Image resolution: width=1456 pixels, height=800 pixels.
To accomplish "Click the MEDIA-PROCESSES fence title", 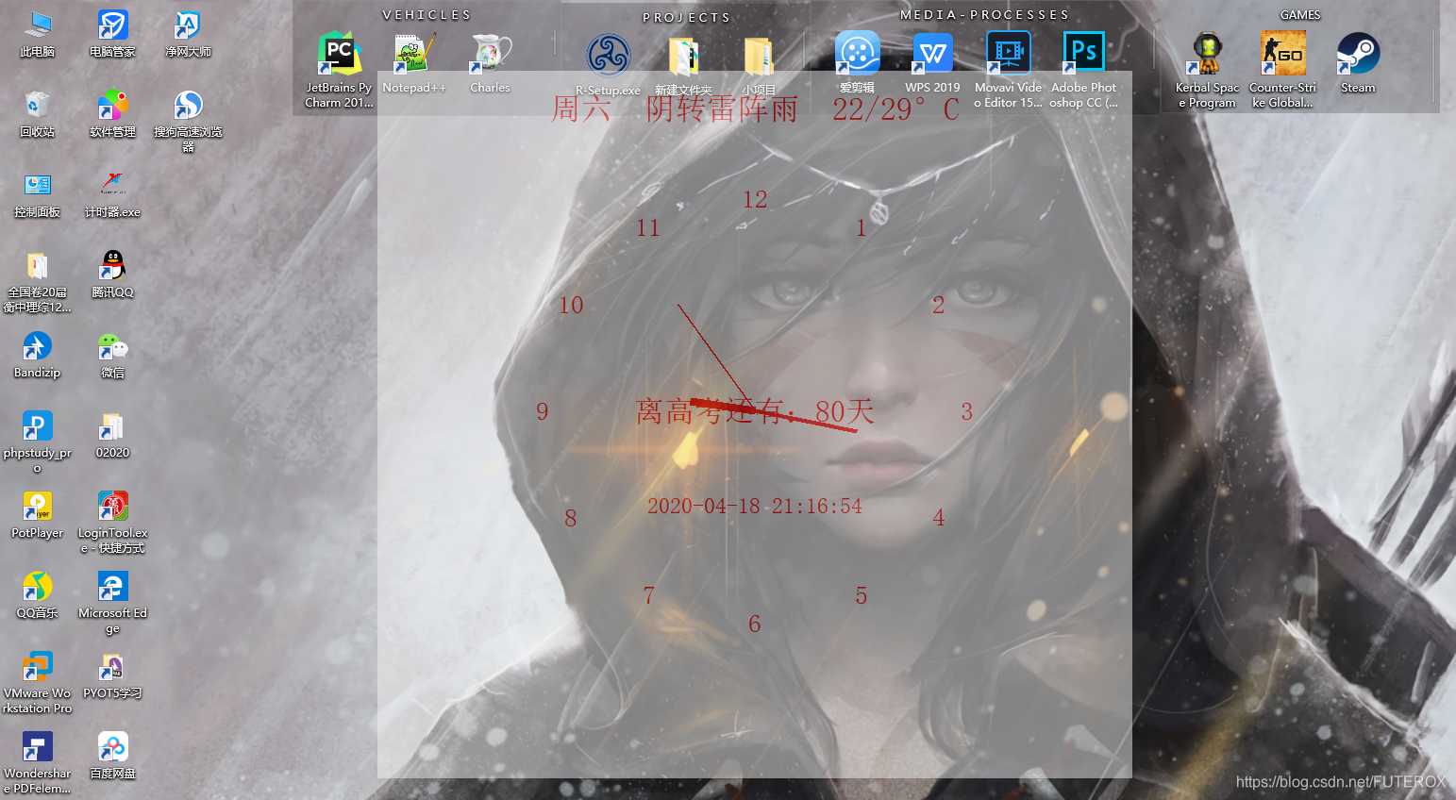I will point(984,15).
